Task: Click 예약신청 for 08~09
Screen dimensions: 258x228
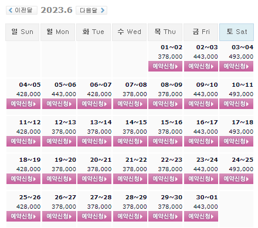Action: pos(165,104)
